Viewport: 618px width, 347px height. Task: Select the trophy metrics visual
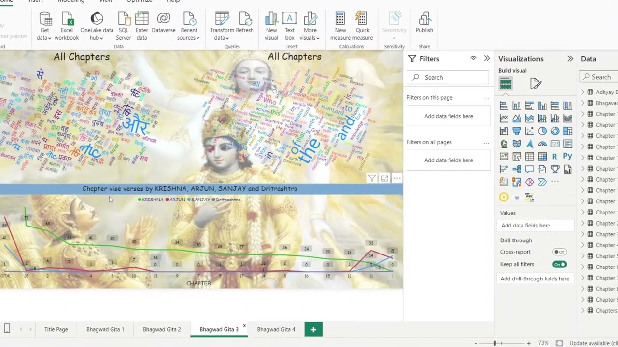point(555,169)
